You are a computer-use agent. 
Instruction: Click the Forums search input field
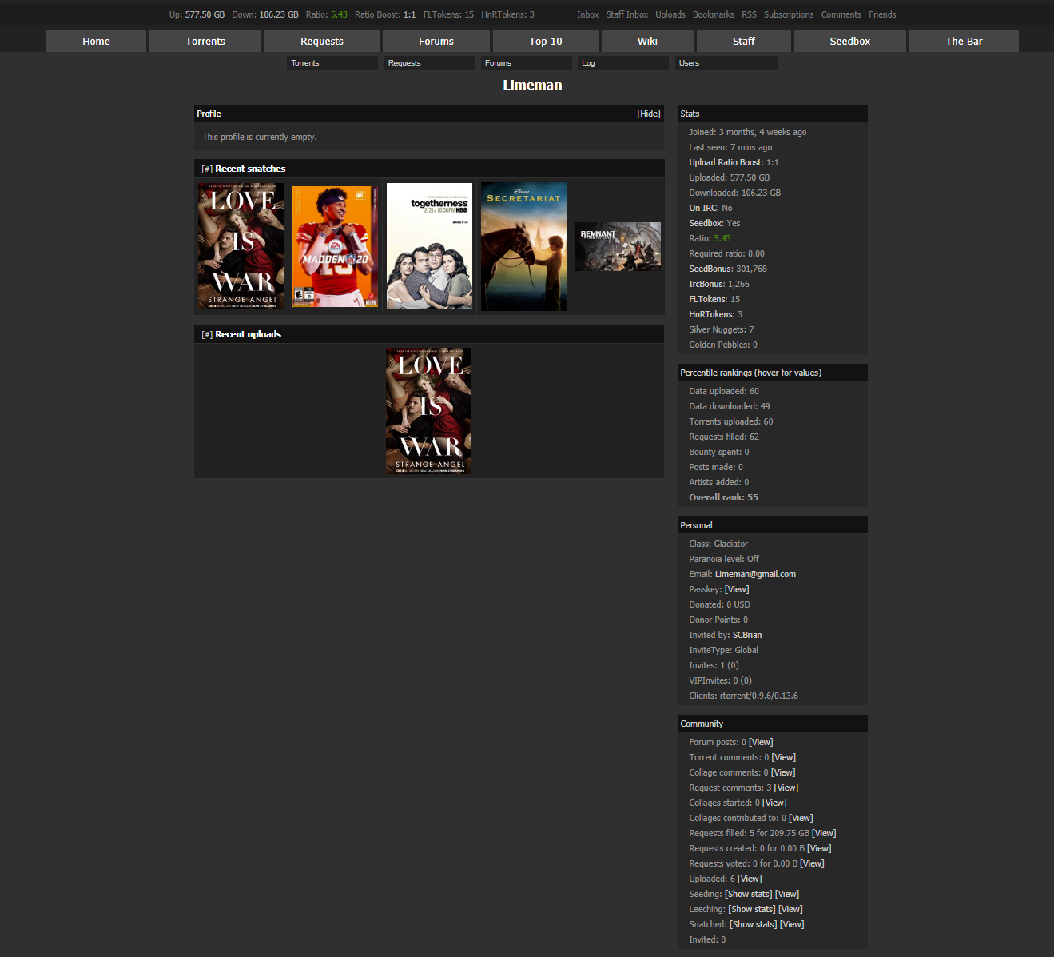pyautogui.click(x=527, y=62)
